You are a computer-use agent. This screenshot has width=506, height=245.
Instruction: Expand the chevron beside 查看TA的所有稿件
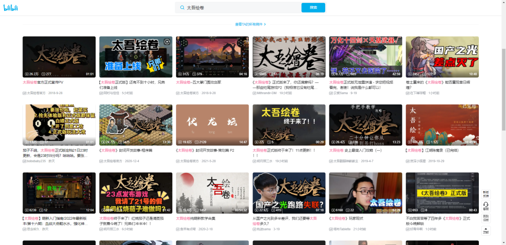pyautogui.click(x=265, y=24)
